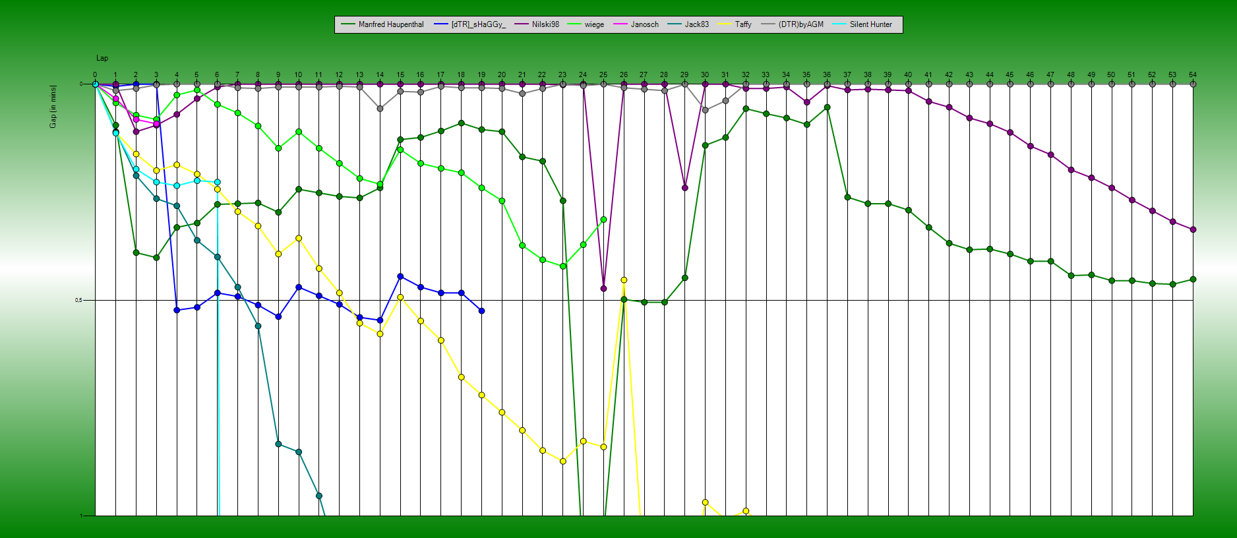Screen dimensions: 1237x538
Task: Click the 'Gap [in mins]' axis label
Action: point(53,106)
